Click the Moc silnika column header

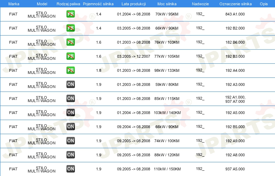[x=167, y=4]
